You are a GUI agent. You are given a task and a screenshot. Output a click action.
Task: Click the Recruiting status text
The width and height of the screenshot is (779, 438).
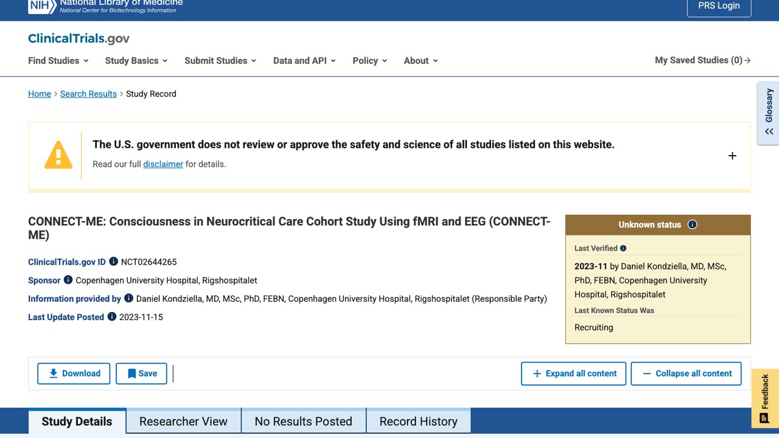point(594,327)
